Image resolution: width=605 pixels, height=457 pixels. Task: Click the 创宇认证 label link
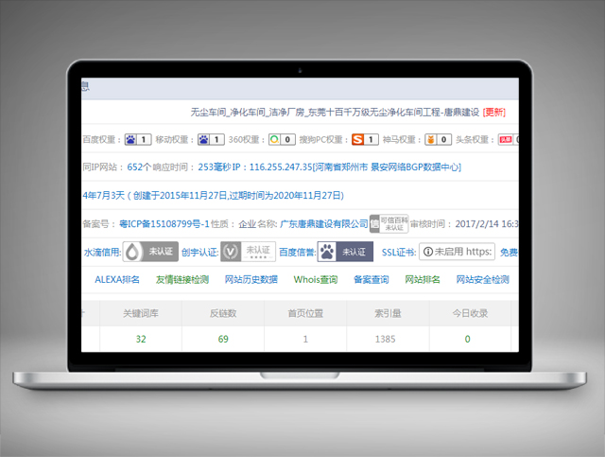point(199,253)
